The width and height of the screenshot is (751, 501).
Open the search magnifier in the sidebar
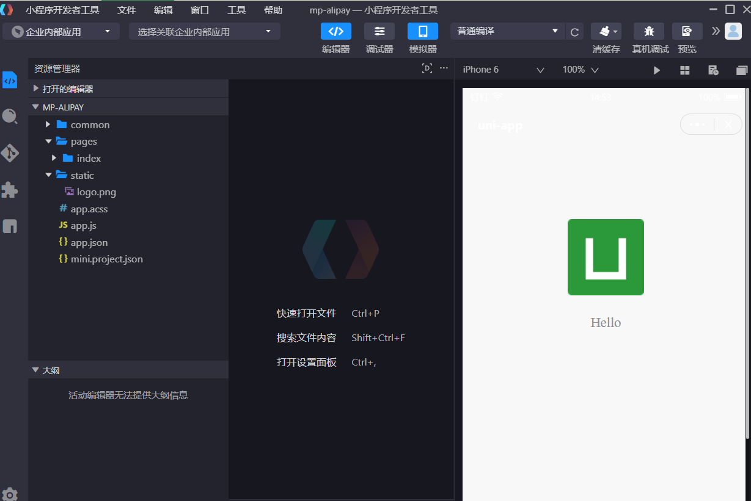10,116
